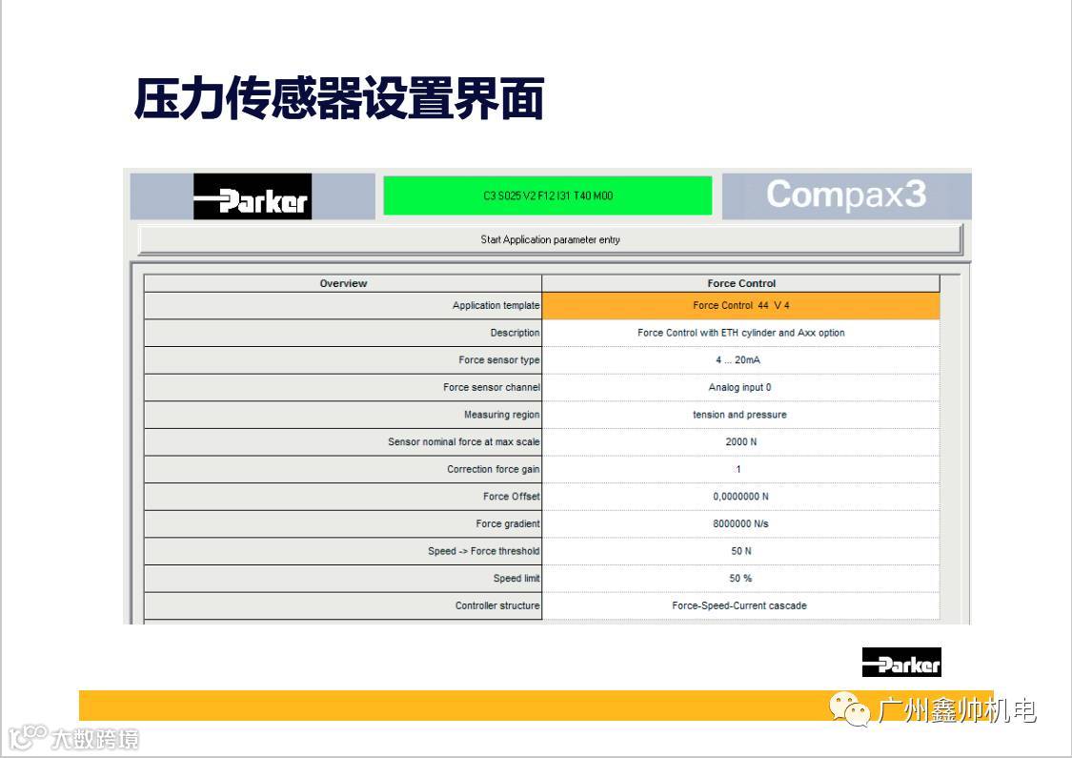The height and width of the screenshot is (758, 1072).
Task: Click the Controller structure label
Action: [x=497, y=606]
